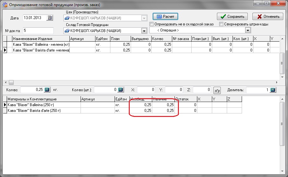
Task: Click calculator icon beside Кол-во (шт.) field
Action: pyautogui.click(x=121, y=90)
